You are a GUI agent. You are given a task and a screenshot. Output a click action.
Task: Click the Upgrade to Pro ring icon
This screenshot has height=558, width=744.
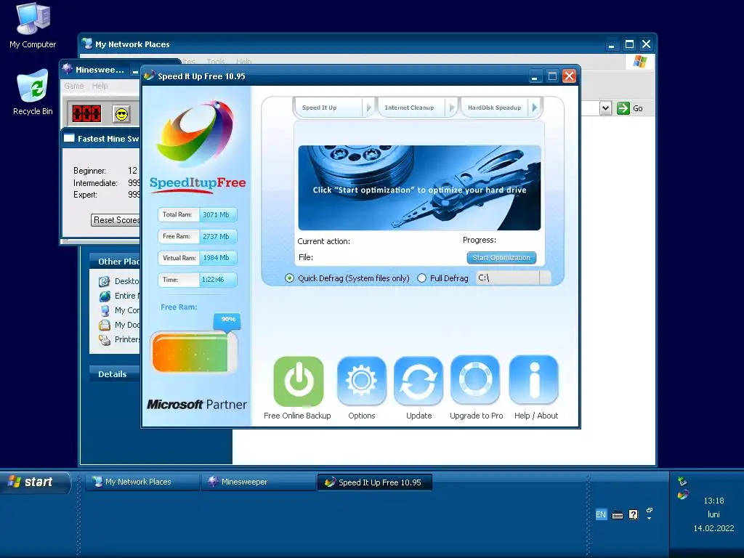[475, 380]
